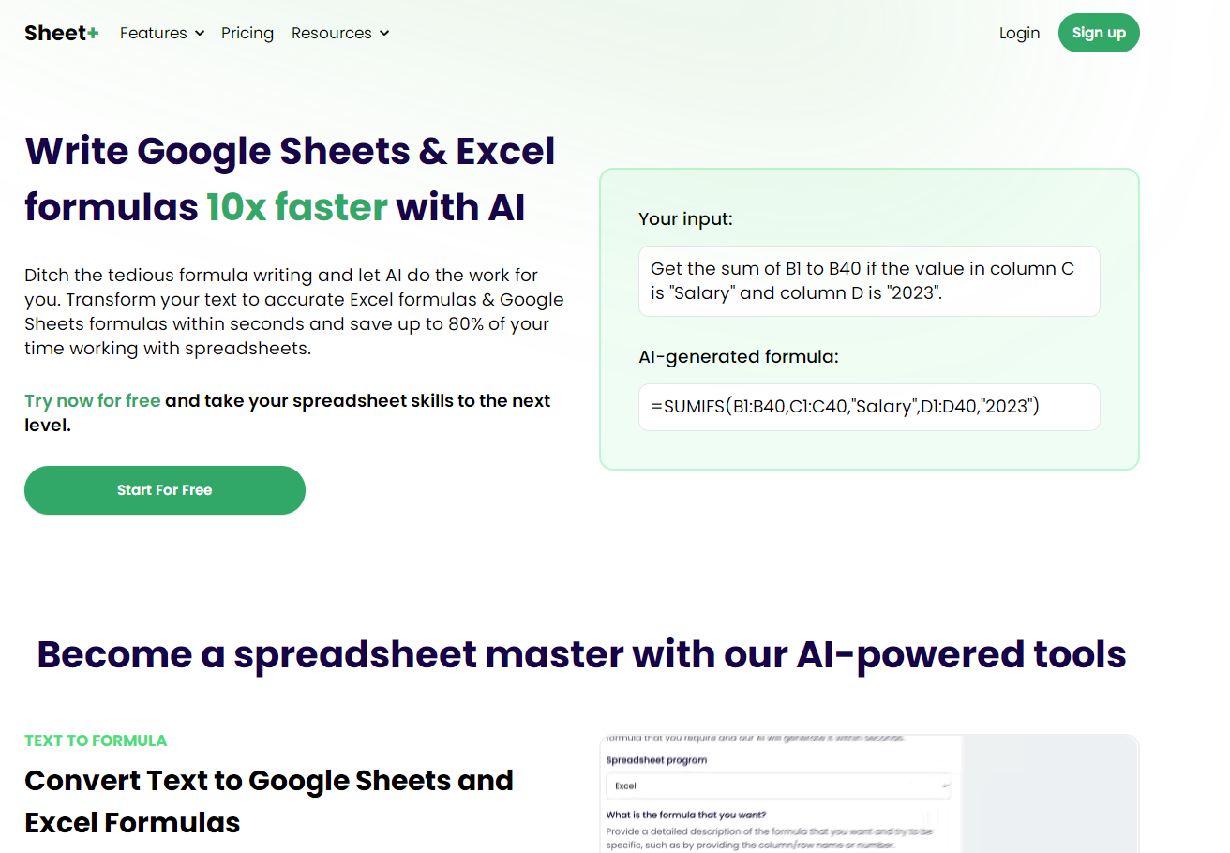Click 'What is the formula that you want?' text
Image resolution: width=1230 pixels, height=853 pixels.
point(686,815)
